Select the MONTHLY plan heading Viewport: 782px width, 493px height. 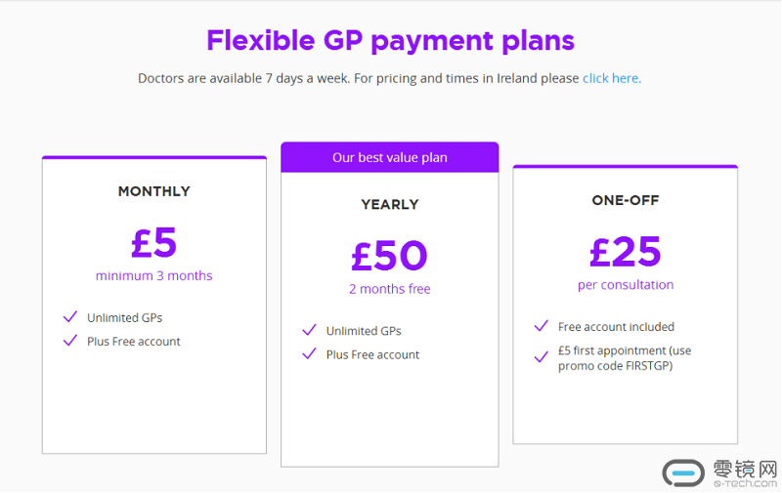coord(154,191)
